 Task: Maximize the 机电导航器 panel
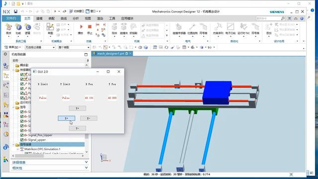[x=86, y=54]
